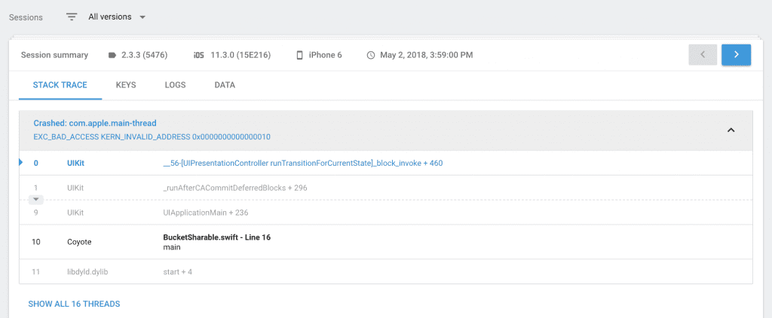Click the version tag icon beside 2.3.3
The width and height of the screenshot is (772, 318).
[112, 55]
